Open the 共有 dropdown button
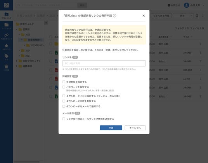The width and height of the screenshot is (208, 163). click(x=183, y=16)
